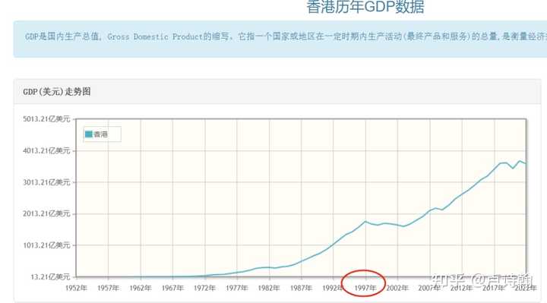The width and height of the screenshot is (547, 303).
Task: Toggle the 香港 legend entry
Action: (103, 134)
